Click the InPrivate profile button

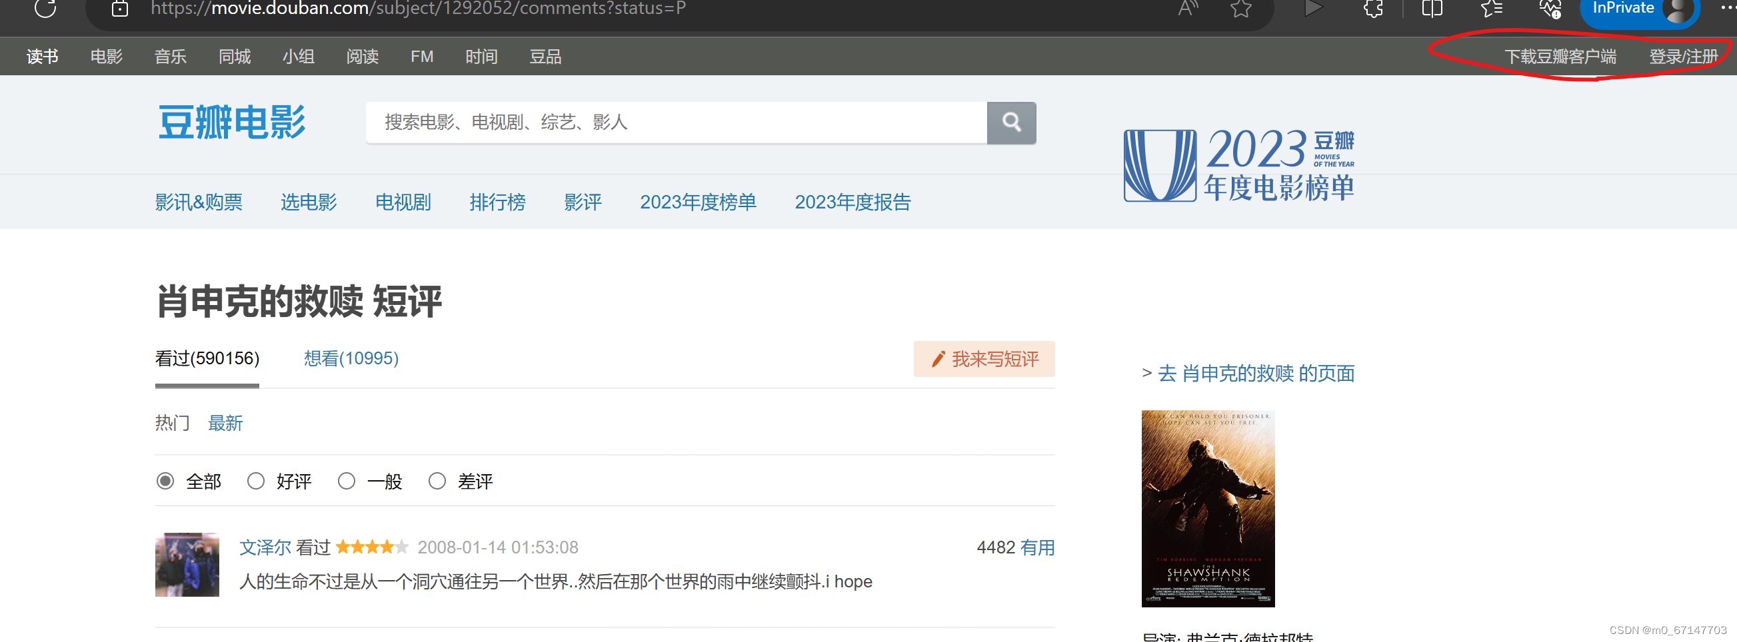[x=1639, y=9]
